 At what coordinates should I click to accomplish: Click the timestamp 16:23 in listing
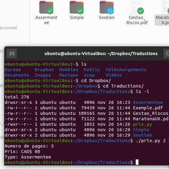[123, 103]
